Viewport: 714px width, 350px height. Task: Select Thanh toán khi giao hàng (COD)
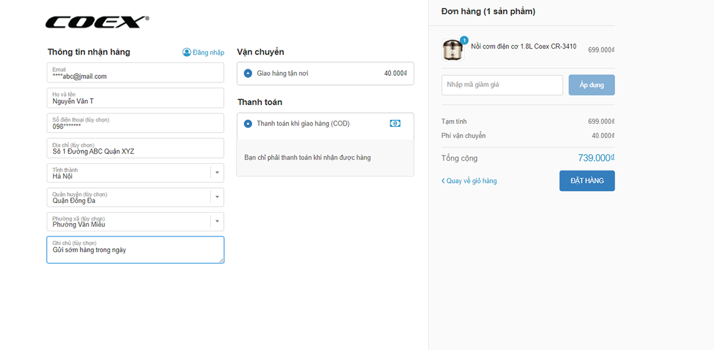pyautogui.click(x=248, y=123)
